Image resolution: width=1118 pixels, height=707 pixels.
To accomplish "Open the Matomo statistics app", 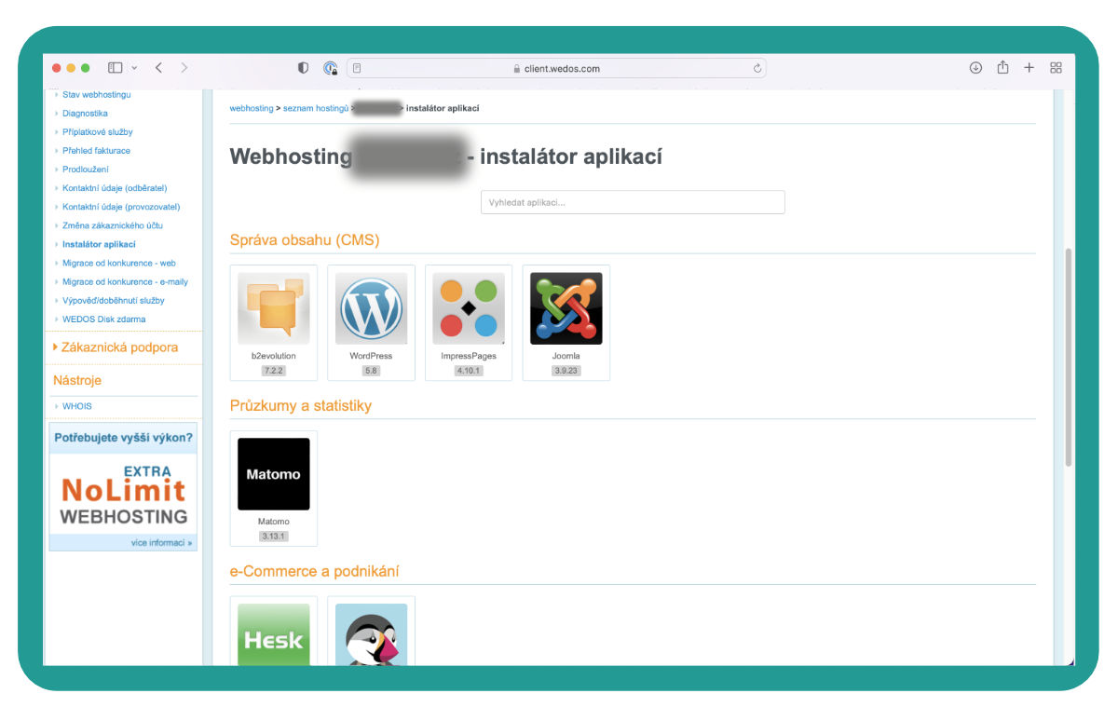I will coord(273,474).
